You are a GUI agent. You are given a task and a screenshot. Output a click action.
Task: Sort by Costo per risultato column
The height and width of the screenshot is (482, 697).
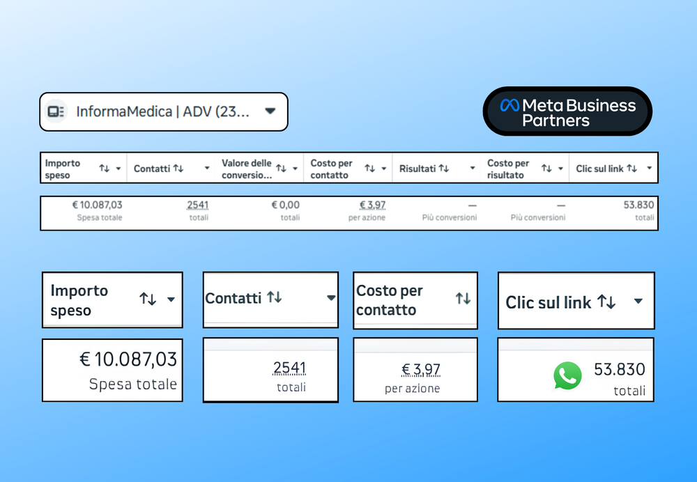point(546,168)
